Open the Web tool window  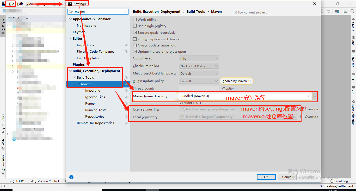point(3,145)
